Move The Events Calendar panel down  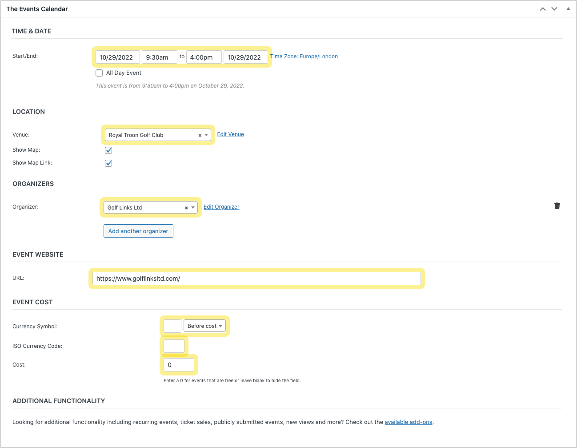(x=554, y=8)
